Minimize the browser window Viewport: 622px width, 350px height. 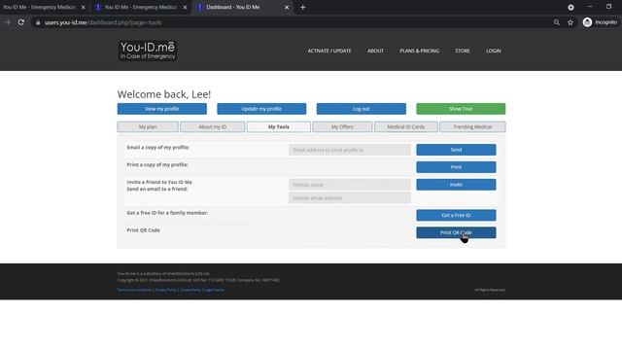coord(590,7)
